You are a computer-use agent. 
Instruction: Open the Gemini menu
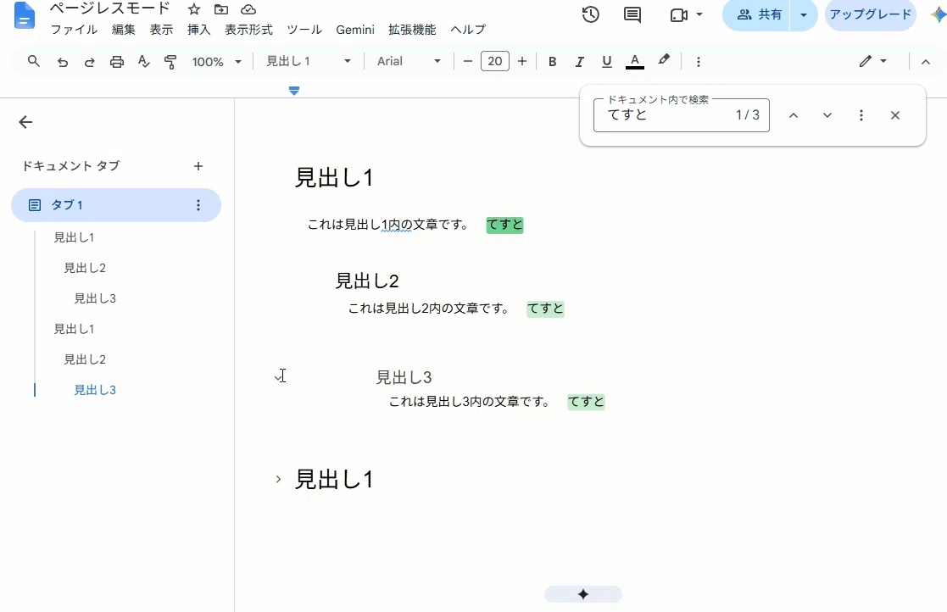355,30
